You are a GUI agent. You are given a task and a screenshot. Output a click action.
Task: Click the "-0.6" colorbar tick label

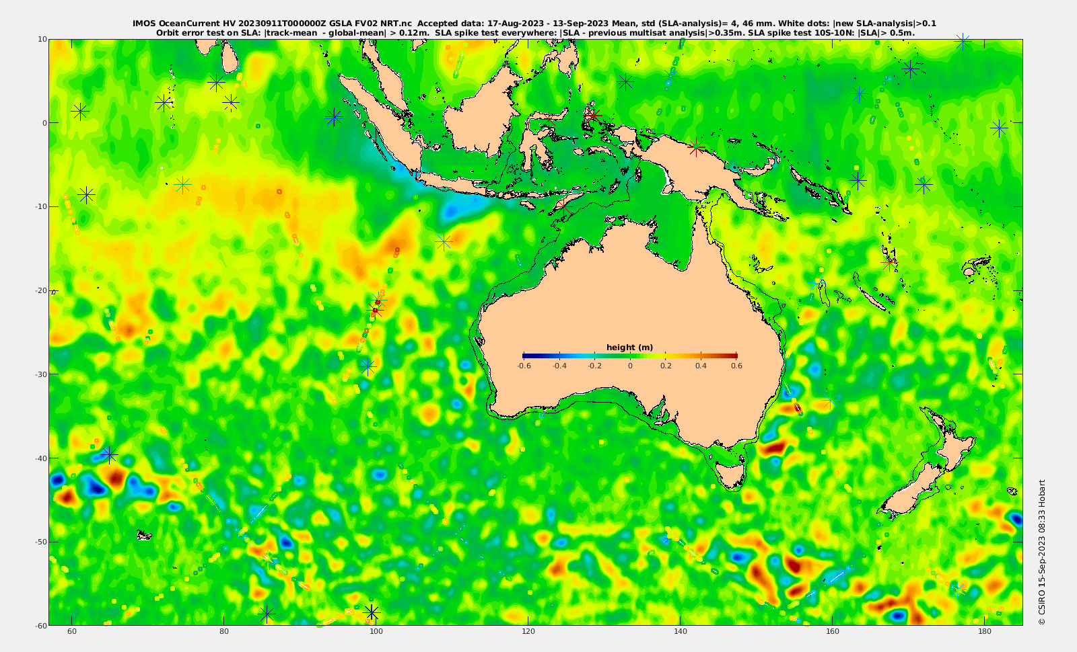click(x=524, y=366)
